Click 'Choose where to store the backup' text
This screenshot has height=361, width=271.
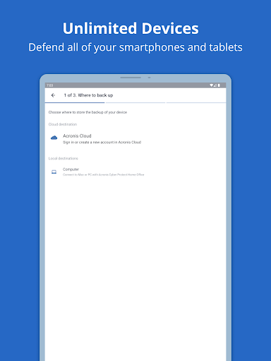88,112
